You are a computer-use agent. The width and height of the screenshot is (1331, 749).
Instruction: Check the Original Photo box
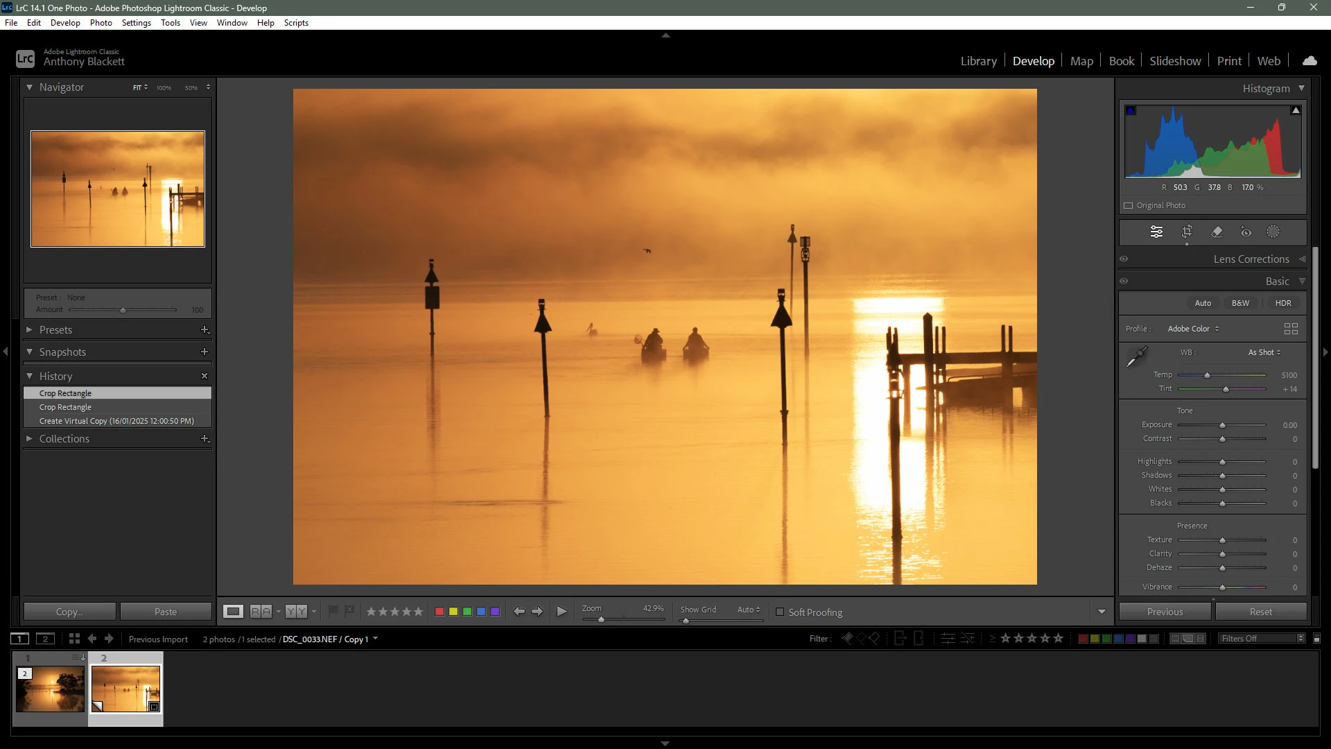coord(1129,205)
